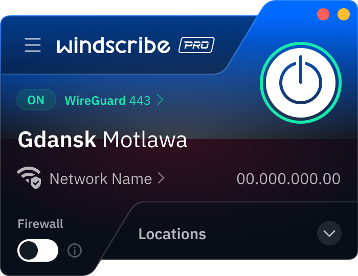Click the Windscribe logo
Screen dimensions: 358x276
[114, 45]
